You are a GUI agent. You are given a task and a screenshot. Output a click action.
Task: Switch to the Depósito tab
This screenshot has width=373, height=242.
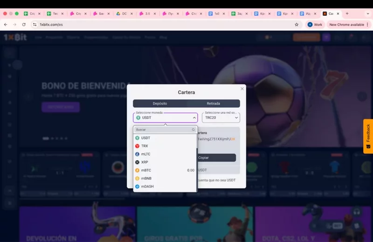tap(160, 104)
